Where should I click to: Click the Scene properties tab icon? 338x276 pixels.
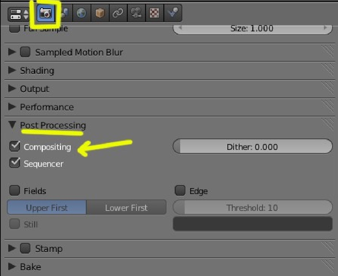pyautogui.click(x=63, y=13)
